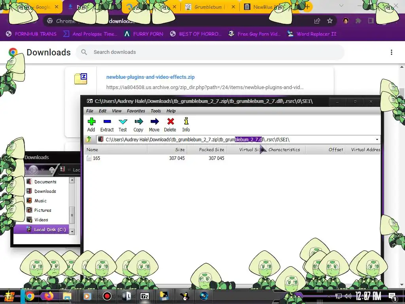Close the Grumblebum tab

[233, 7]
